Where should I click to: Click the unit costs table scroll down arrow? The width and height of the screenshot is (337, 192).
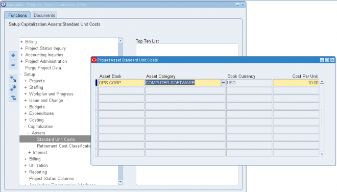[x=322, y=154]
